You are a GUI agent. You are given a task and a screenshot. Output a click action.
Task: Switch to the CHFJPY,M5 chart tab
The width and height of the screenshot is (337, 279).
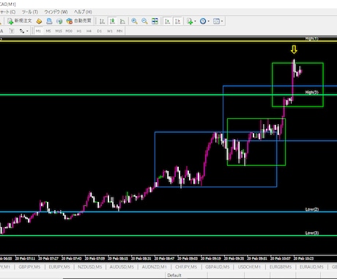[x=186, y=267]
